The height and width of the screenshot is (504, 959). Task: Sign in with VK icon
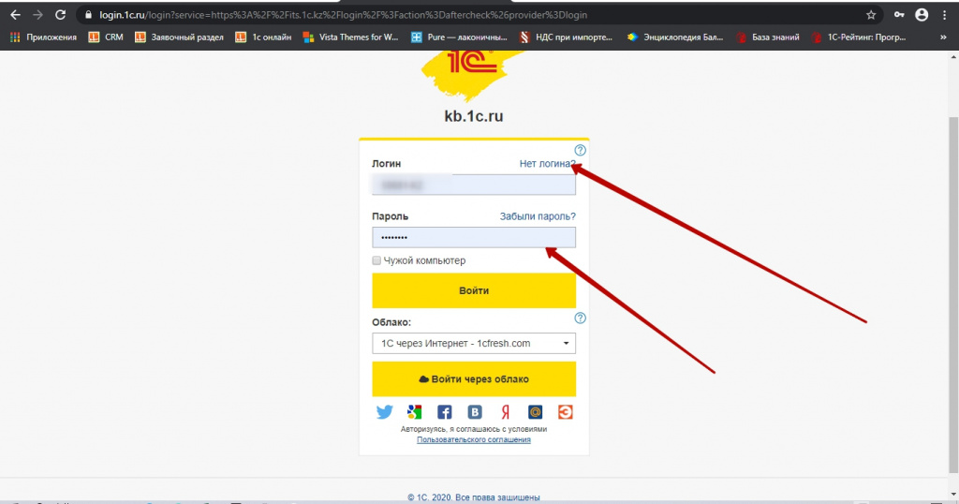tap(475, 412)
